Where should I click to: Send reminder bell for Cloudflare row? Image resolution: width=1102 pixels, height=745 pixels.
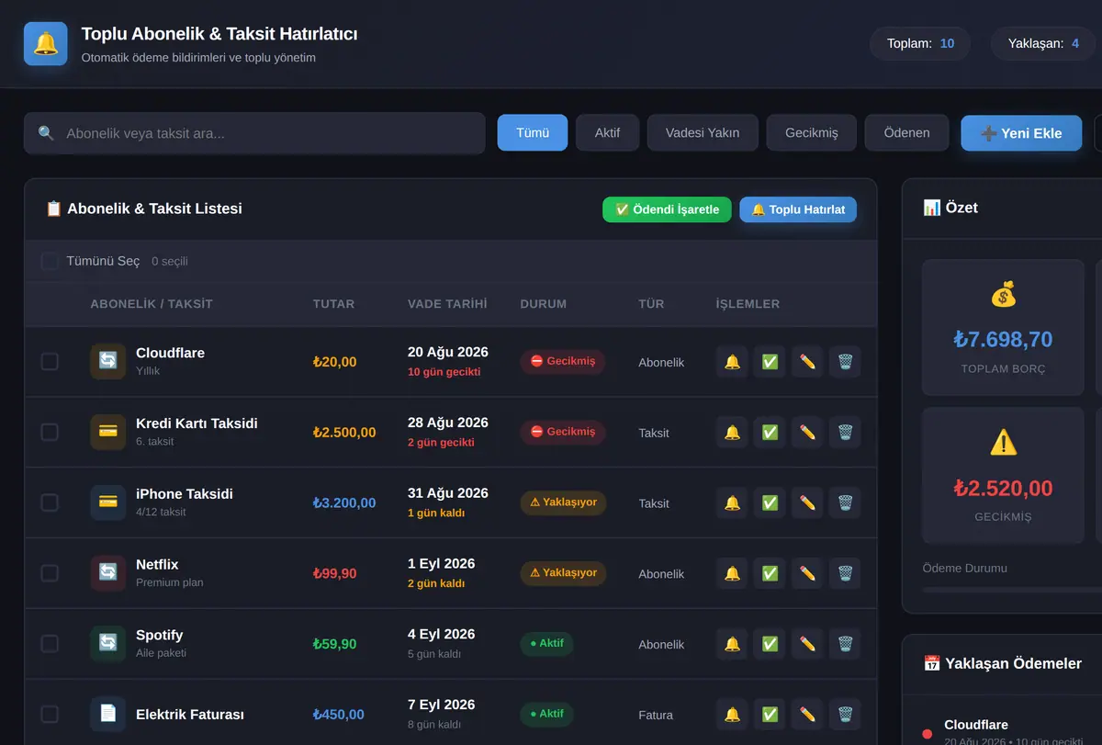tap(732, 362)
